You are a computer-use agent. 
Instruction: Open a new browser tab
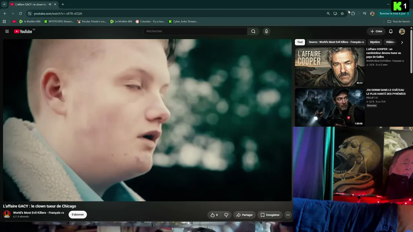coord(63,5)
